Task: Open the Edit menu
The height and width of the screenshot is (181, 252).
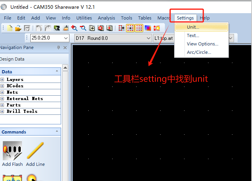Action: pyautogui.click(x=21, y=18)
